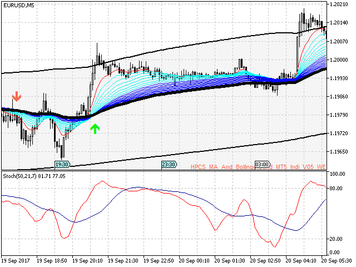The image size is (356, 267).
Task: Click the 100.00 stochastic scale value
Action: coord(338,174)
